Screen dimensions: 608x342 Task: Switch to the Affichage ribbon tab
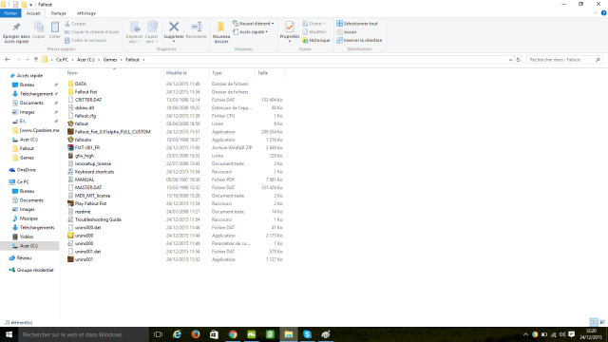point(86,13)
